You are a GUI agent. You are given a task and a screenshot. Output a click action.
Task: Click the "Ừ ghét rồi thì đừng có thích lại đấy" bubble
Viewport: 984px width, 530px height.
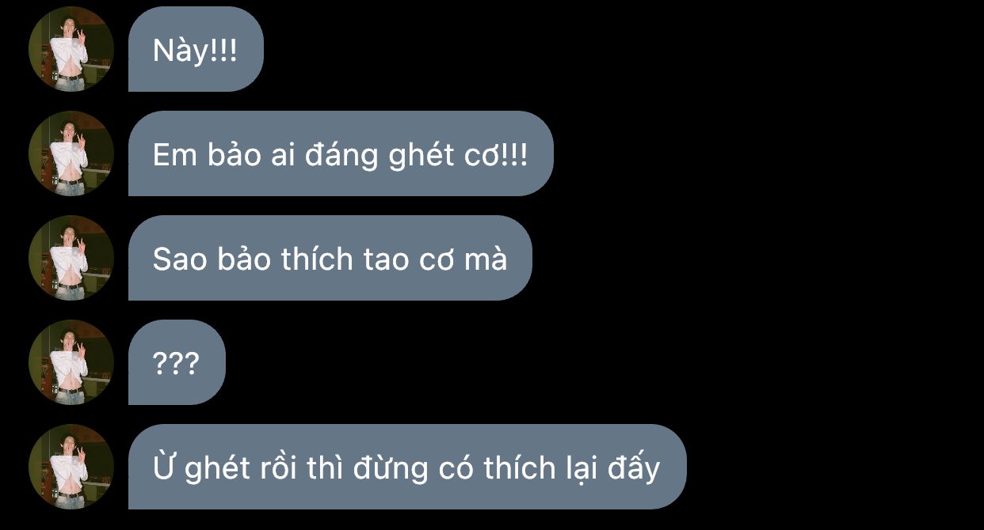pos(407,467)
